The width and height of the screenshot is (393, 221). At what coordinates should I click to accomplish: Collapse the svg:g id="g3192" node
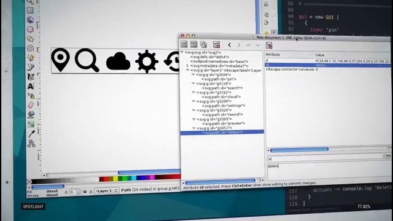(x=193, y=92)
